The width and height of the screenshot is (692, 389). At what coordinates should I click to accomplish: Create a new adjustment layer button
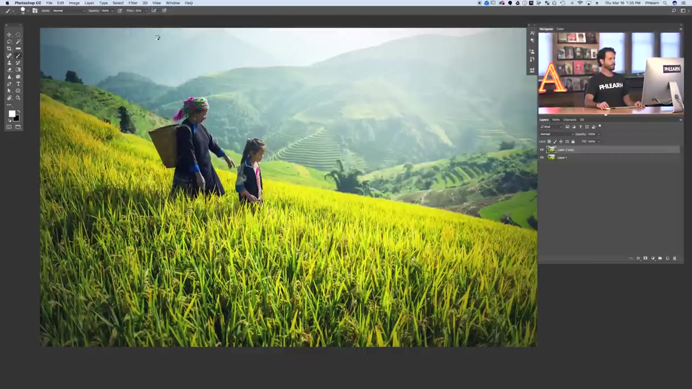pyautogui.click(x=653, y=258)
